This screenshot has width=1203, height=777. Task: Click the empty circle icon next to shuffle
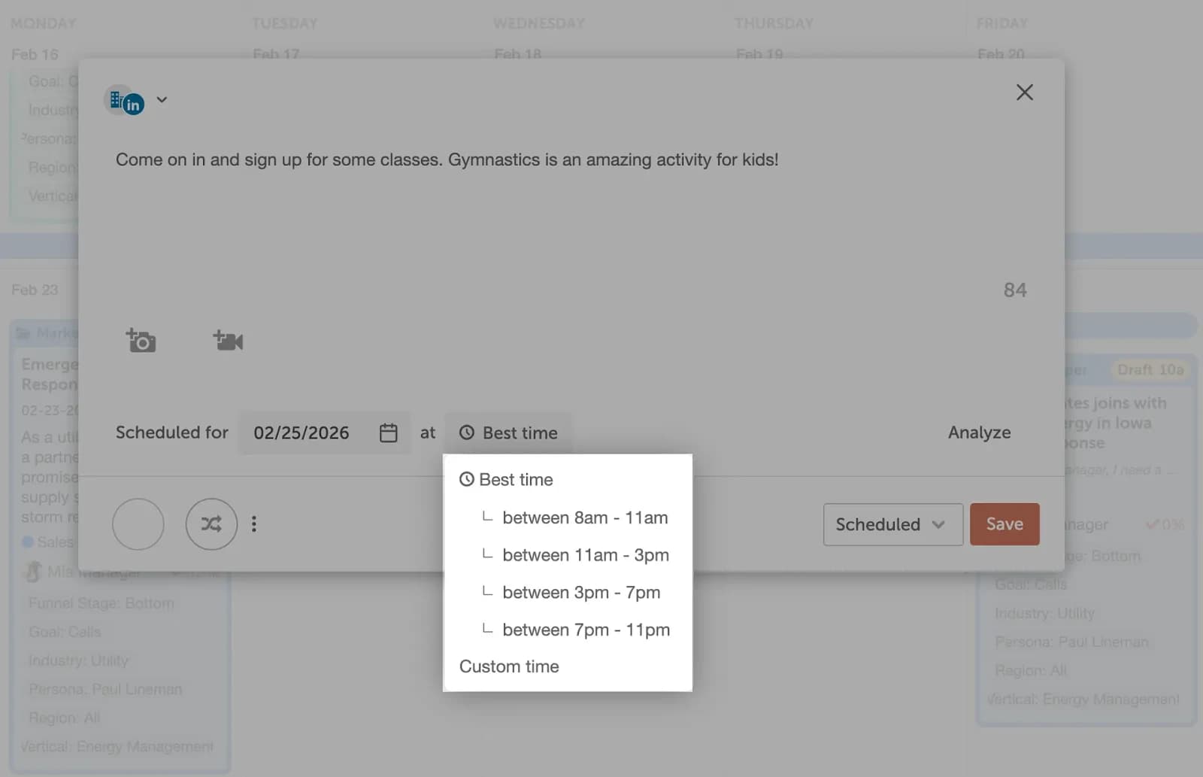click(138, 524)
